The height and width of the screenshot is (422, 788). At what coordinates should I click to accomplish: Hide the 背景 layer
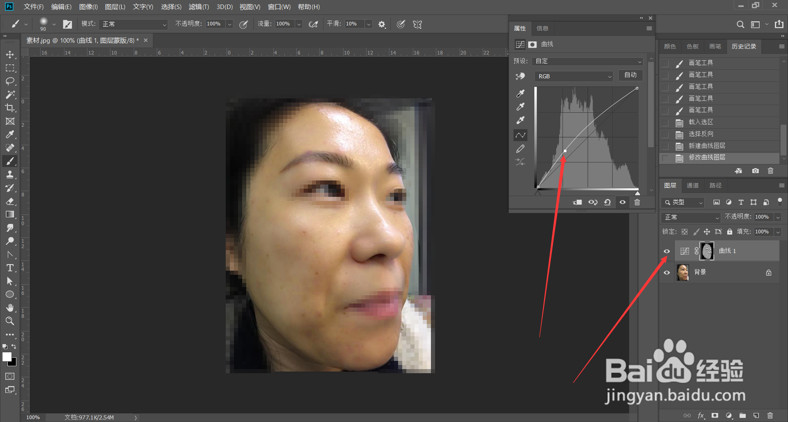click(667, 272)
